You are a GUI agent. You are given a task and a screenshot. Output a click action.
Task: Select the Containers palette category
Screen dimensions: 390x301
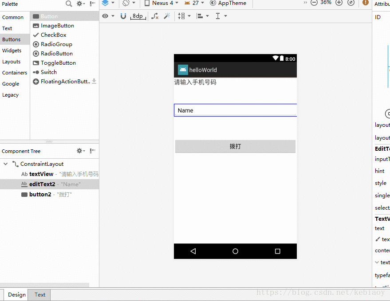[15, 73]
